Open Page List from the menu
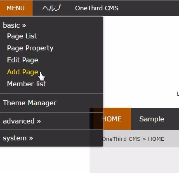The height and width of the screenshot is (173, 179). tap(22, 36)
